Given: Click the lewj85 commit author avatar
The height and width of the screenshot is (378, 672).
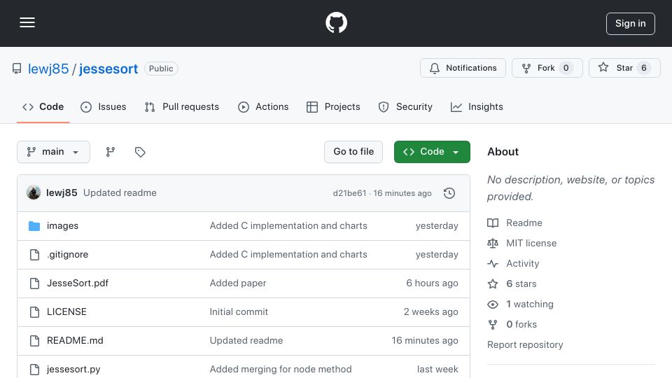Looking at the screenshot, I should coord(34,193).
